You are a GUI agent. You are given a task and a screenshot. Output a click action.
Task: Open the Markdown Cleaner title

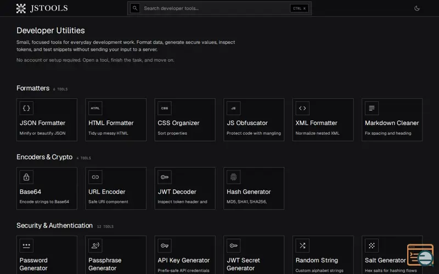click(392, 123)
